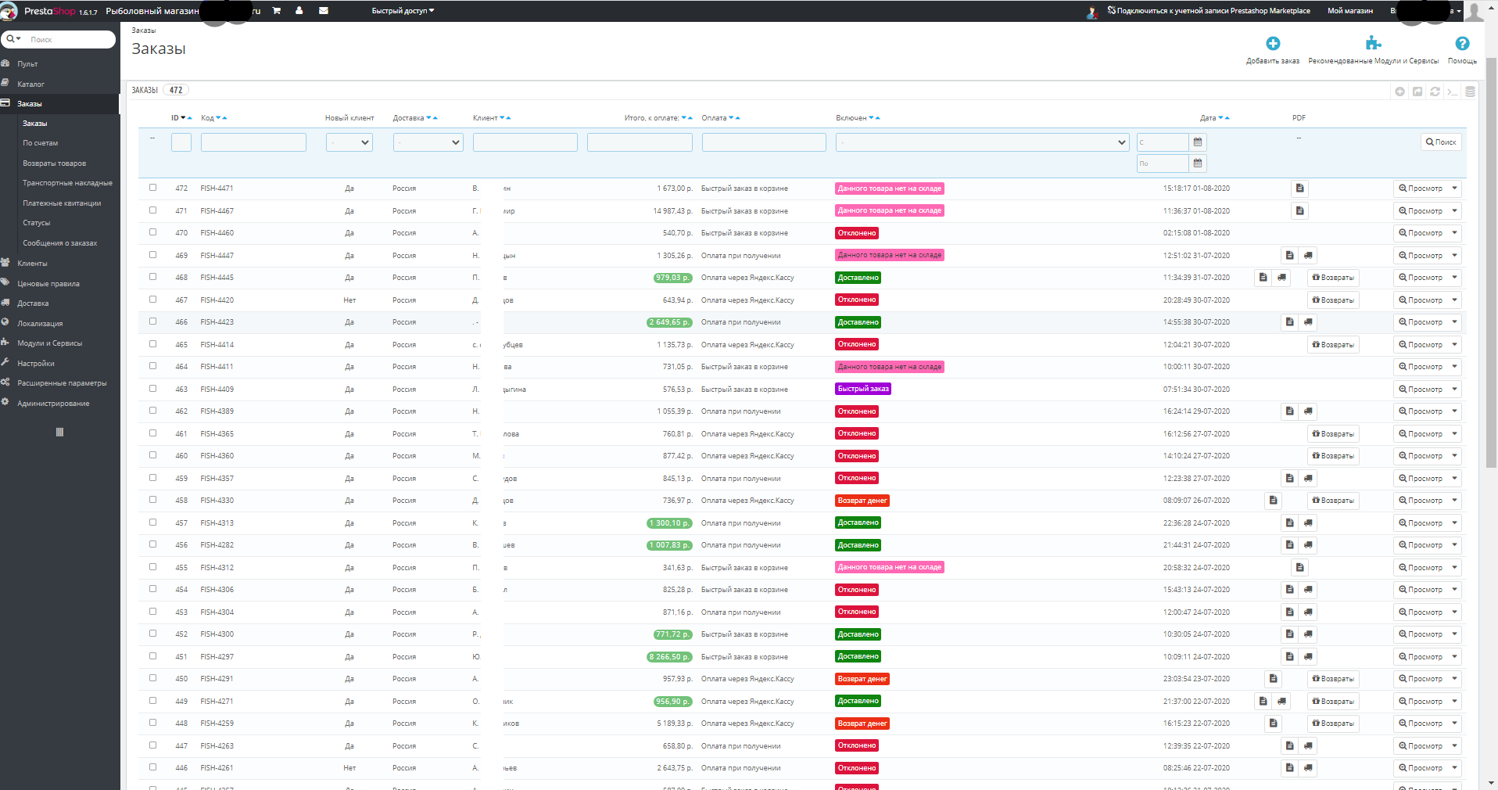Click the Добавить заказ plus icon
Screen dimensions: 1498x790
click(1273, 44)
